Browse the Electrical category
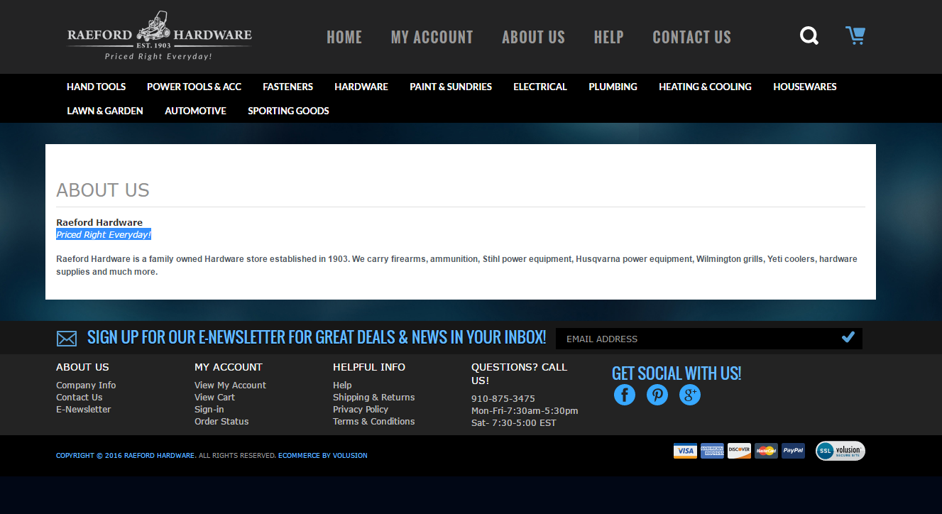This screenshot has height=514, width=942. tap(540, 87)
